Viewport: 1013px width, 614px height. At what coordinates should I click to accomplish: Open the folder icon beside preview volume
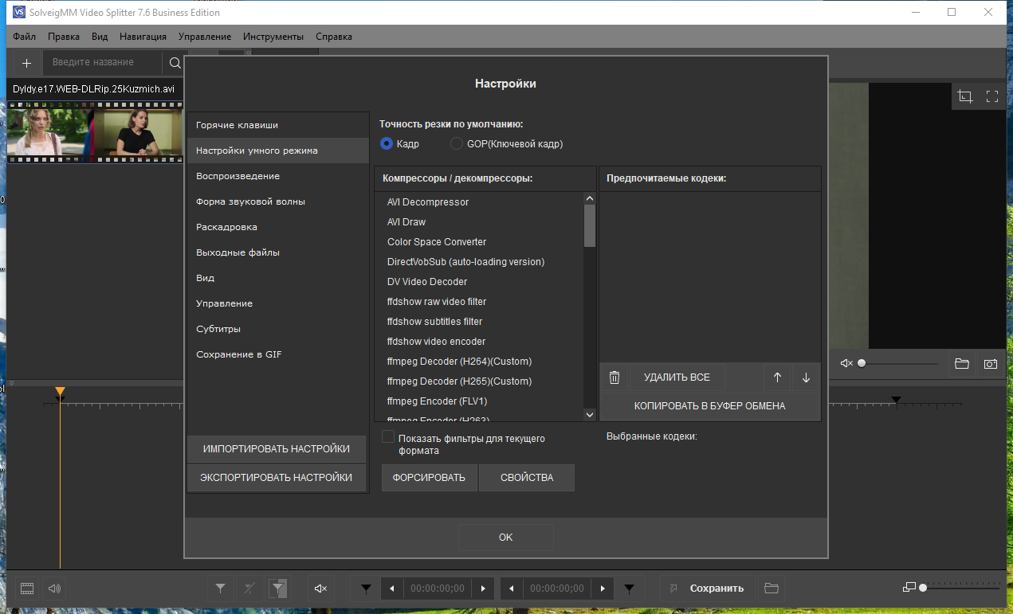[962, 363]
